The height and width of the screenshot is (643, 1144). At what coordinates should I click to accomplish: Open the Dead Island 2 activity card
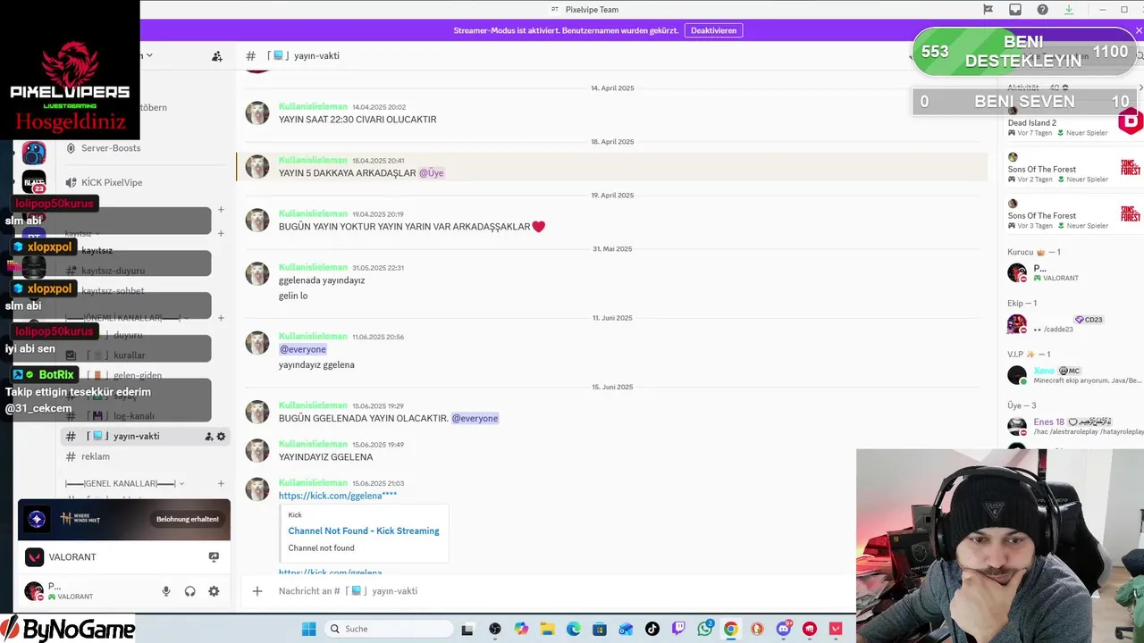click(1072, 125)
